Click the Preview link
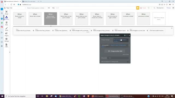Viewport: 175px width, 98px height. tap(169, 8)
